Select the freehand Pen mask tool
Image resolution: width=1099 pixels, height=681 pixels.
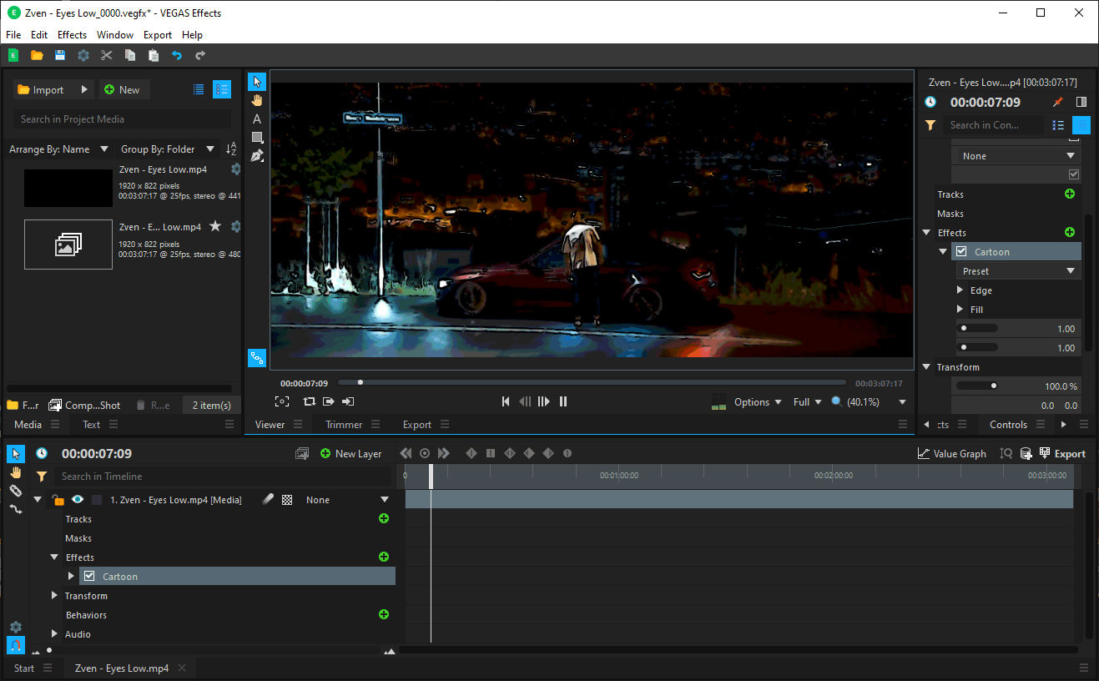256,156
